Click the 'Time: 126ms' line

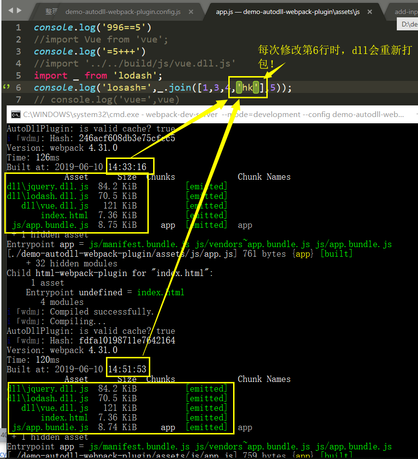point(33,157)
